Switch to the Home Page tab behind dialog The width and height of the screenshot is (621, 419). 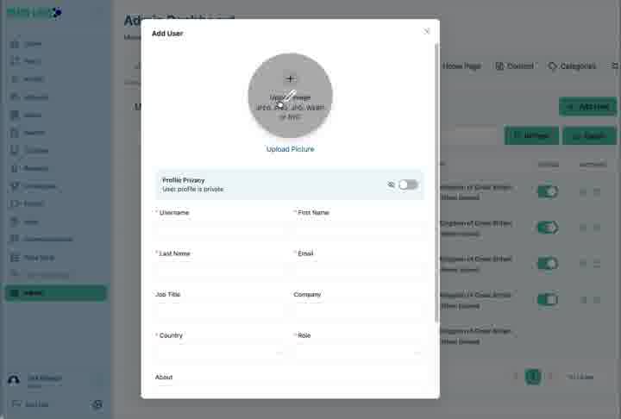(461, 66)
